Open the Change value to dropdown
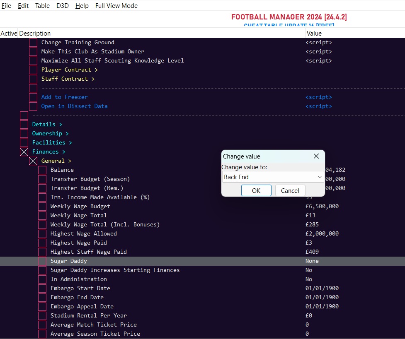This screenshot has width=405, height=339. (x=319, y=177)
